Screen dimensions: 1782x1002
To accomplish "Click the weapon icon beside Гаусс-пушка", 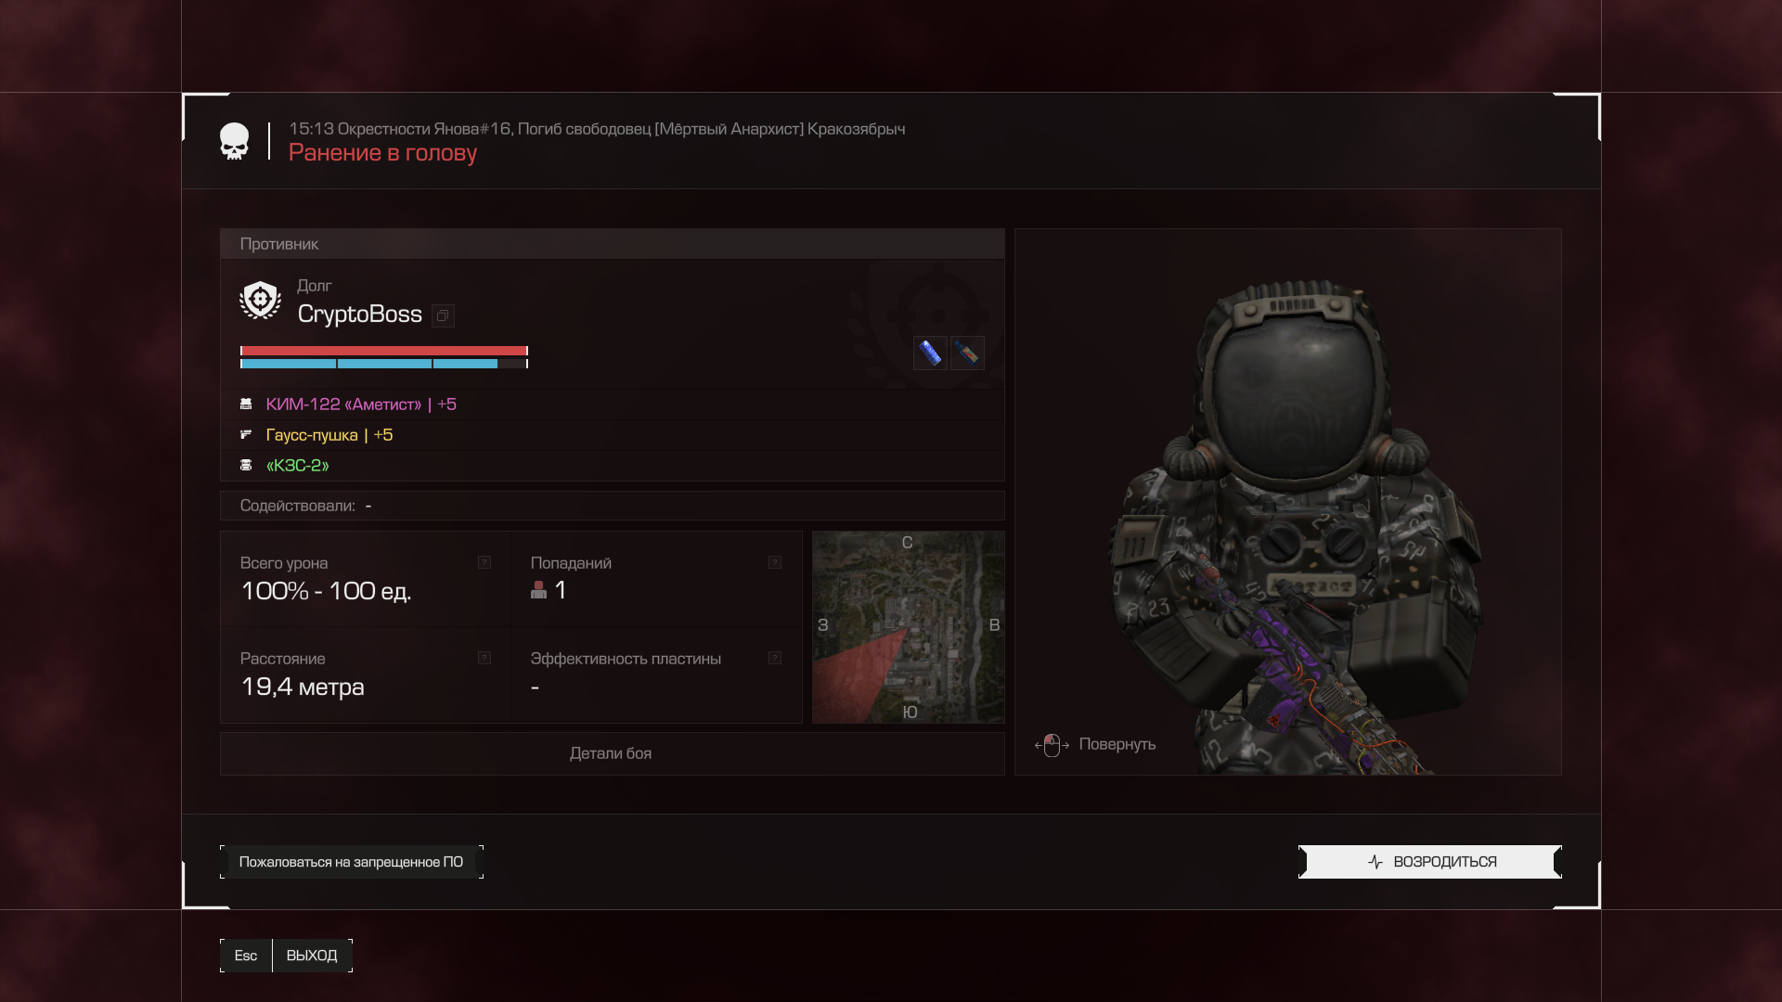I will coord(246,434).
